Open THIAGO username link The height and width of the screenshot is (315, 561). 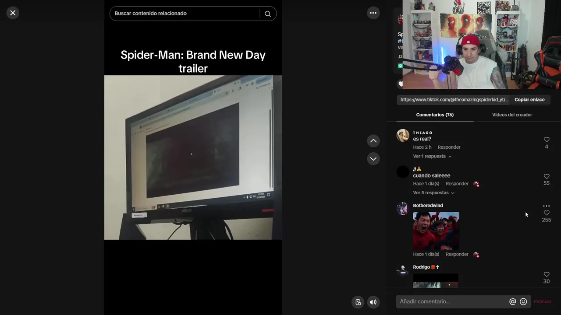click(x=423, y=133)
